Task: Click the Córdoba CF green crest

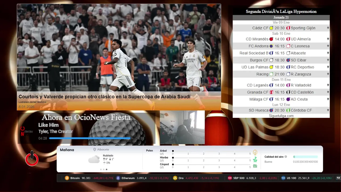Action: point(288,110)
